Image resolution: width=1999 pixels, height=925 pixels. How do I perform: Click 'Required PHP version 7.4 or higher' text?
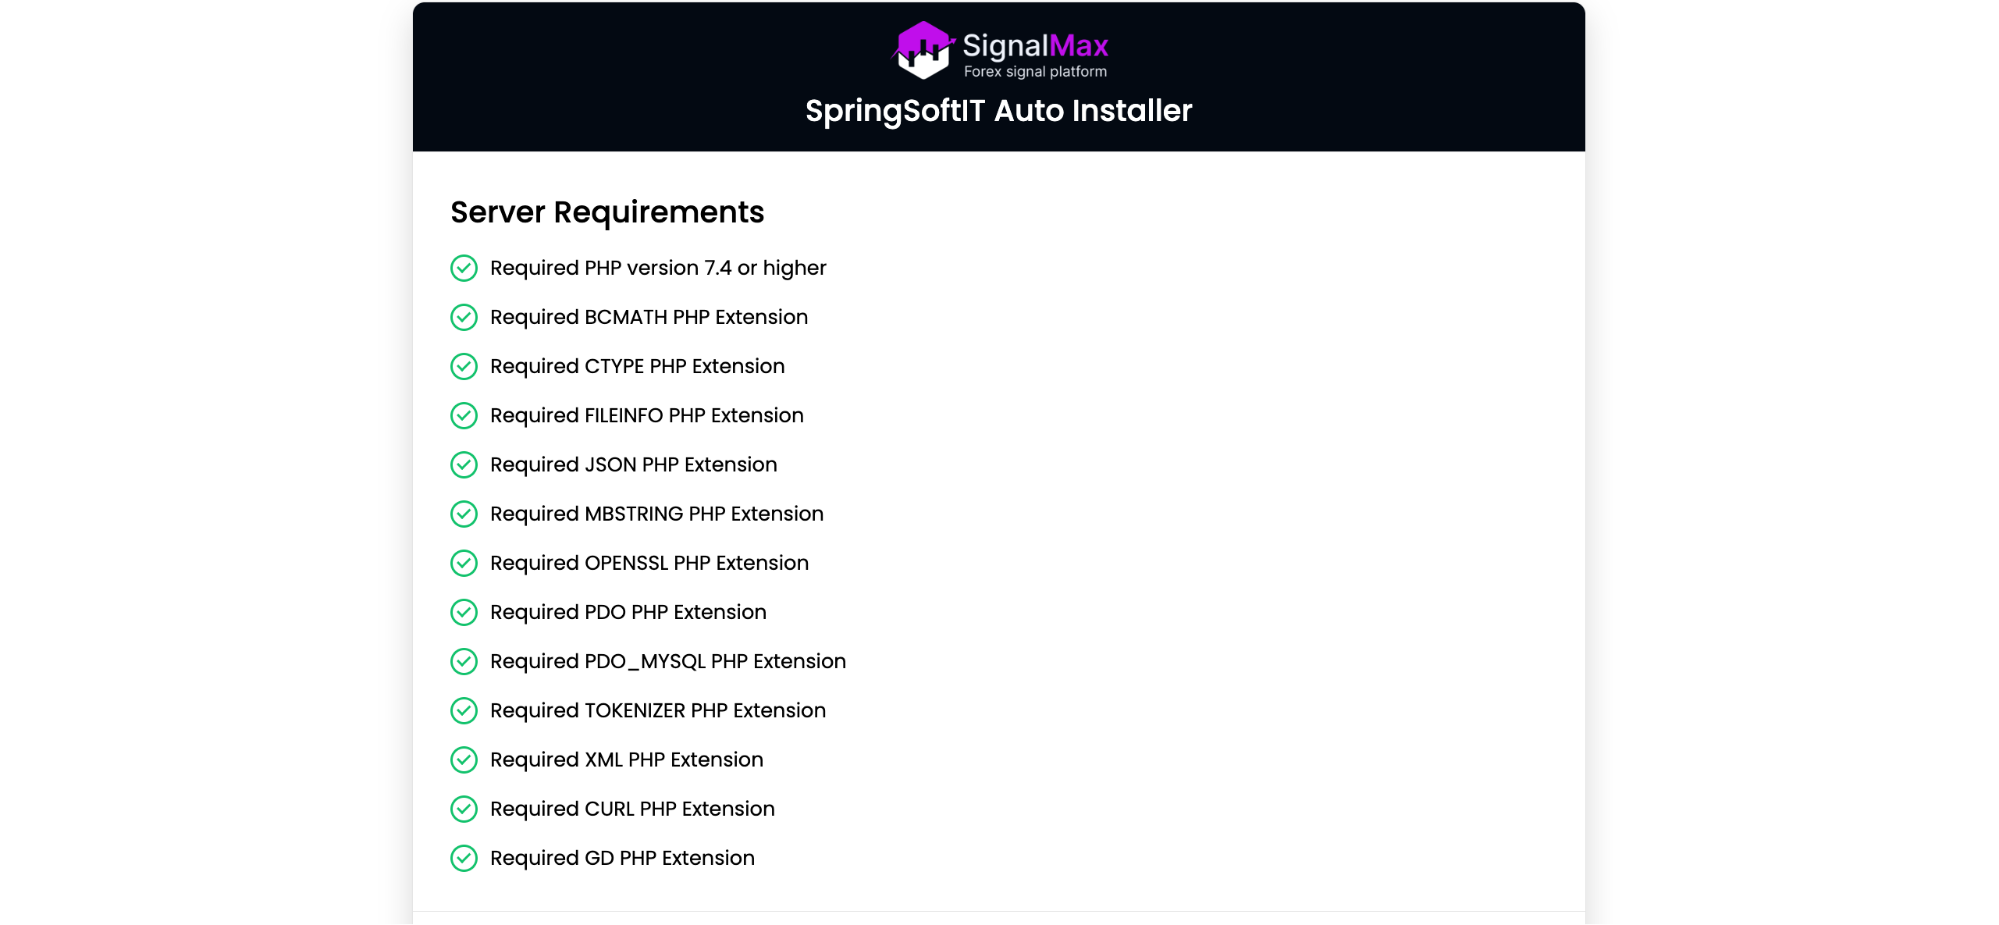point(657,268)
